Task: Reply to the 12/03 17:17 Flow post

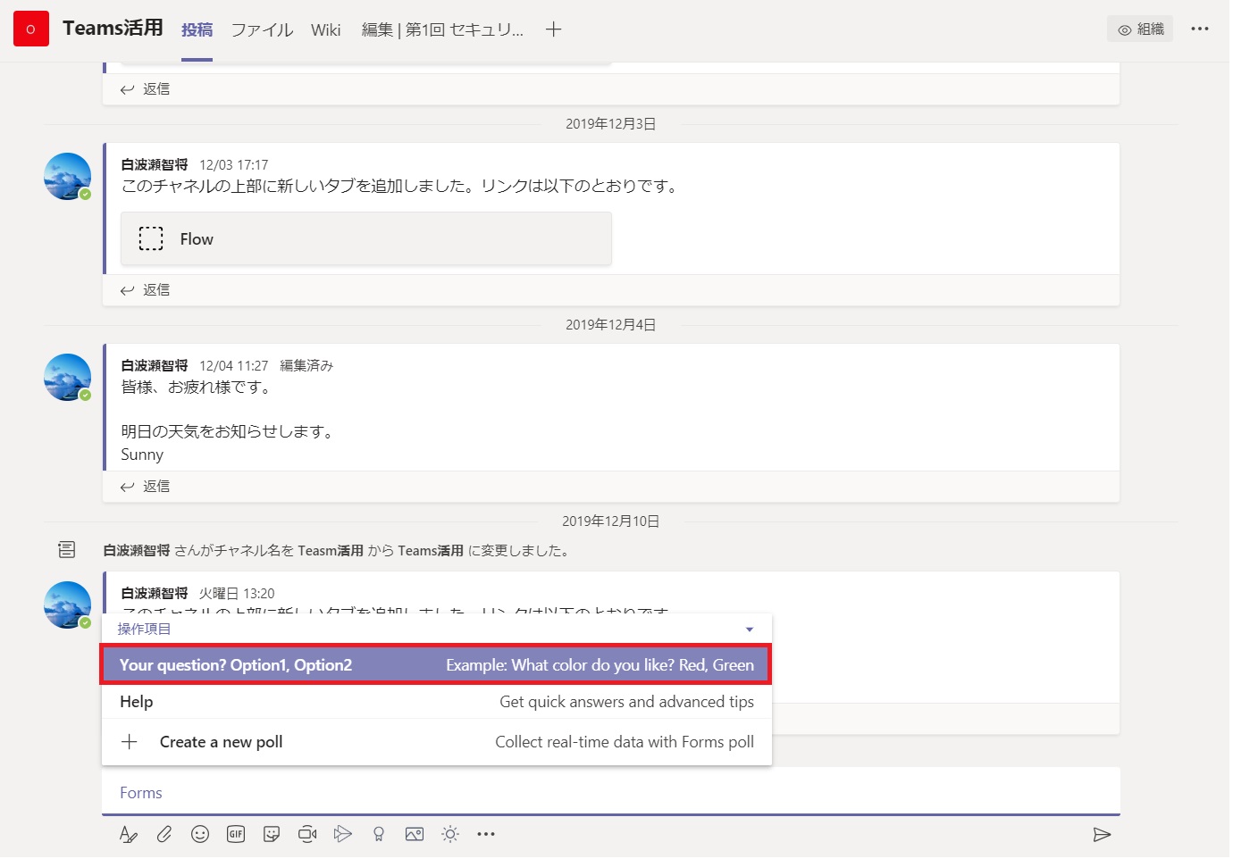Action: (146, 290)
